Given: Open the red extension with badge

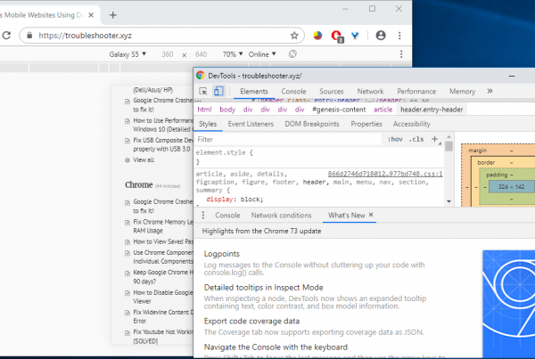Looking at the screenshot, I should pos(337,36).
